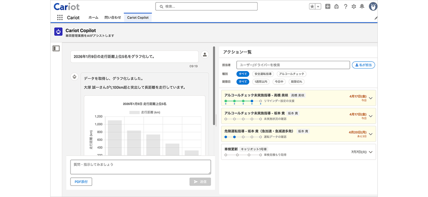Click the 2026年1月9日 user message bubble

point(134,57)
